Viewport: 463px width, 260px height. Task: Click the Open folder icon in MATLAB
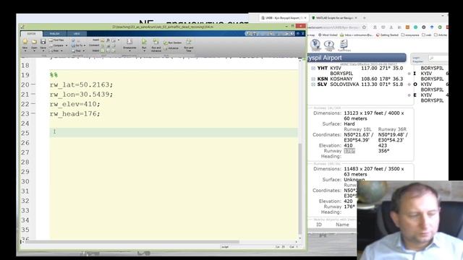click(34, 42)
